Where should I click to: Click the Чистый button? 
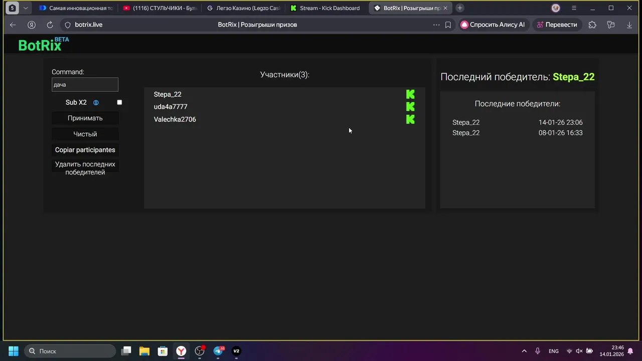[85, 134]
